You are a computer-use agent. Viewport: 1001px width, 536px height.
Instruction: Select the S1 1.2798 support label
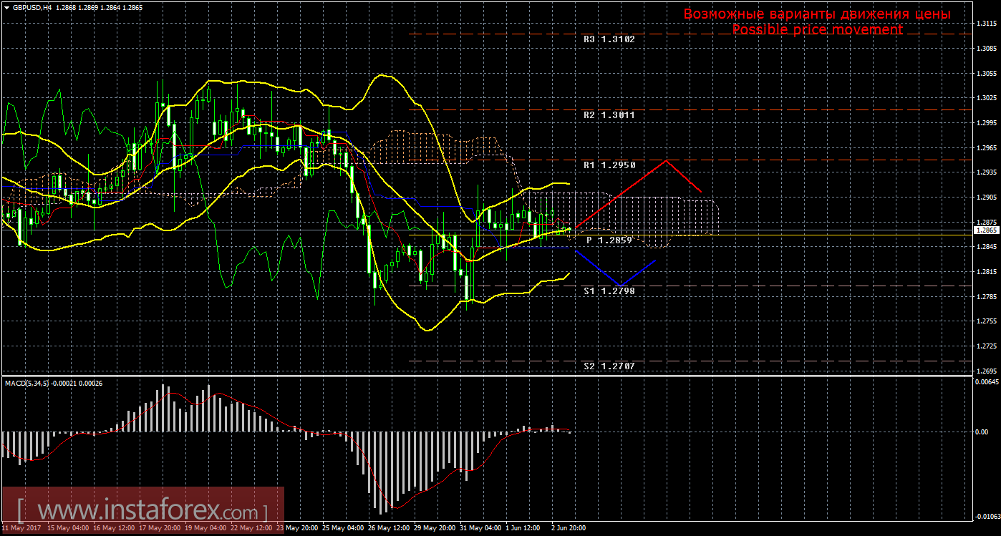609,291
